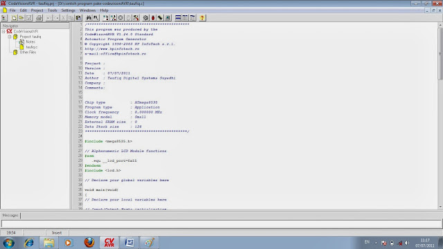Open the Tools menu
Viewport: 443px width, 249px height.
coord(53,10)
